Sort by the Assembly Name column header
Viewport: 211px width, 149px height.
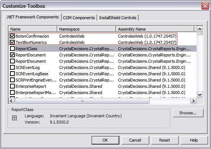point(155,29)
